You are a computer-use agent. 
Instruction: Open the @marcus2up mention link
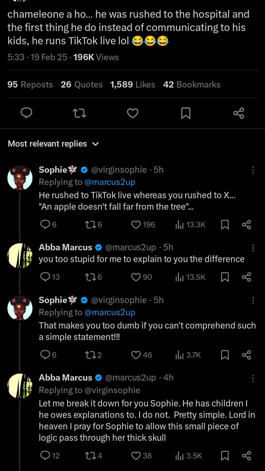pos(110,182)
